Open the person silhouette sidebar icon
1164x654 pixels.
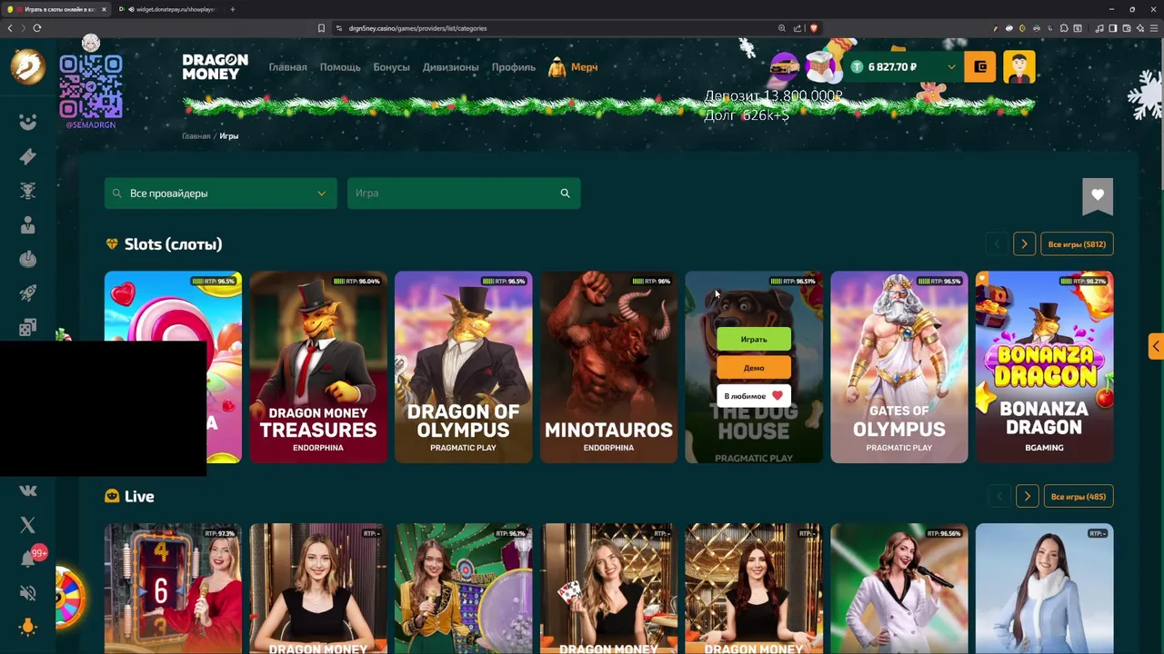28,225
